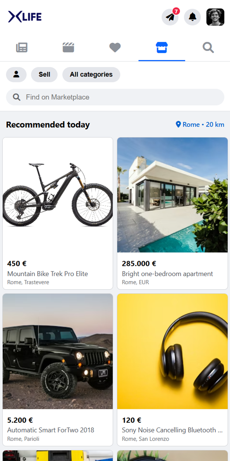Open the Mountain Bike Trek Pro Elite photo
This screenshot has width=230, height=461.
(x=58, y=195)
